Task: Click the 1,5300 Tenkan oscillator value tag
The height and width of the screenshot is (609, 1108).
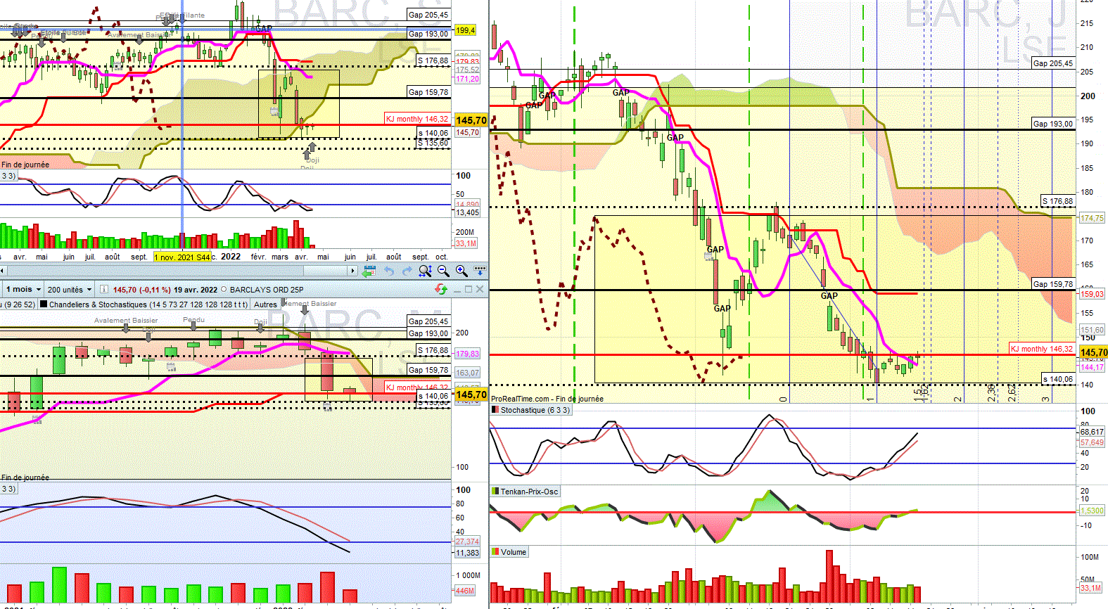Action: coord(1092,511)
